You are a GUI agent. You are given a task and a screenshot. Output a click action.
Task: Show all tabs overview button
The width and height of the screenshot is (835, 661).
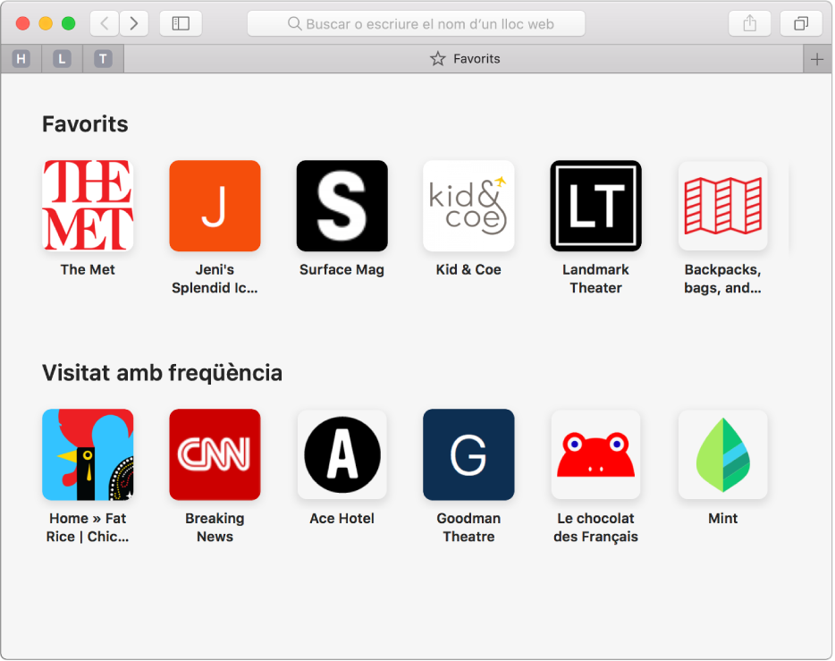800,23
